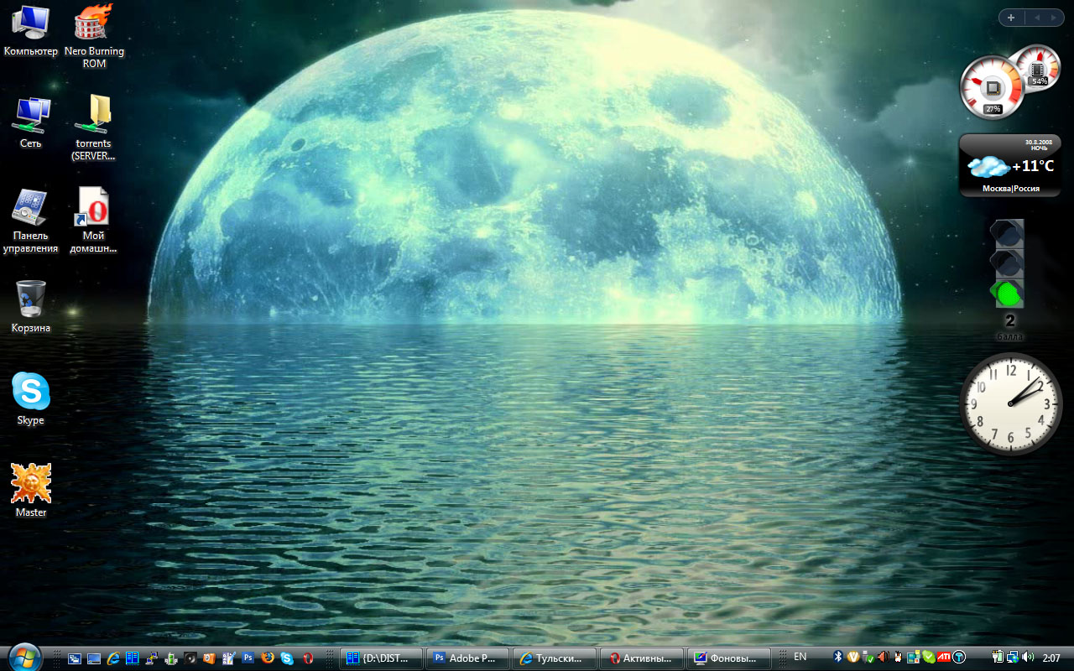Click the CPU meter gauge showing 27%
The height and width of the screenshot is (671, 1074).
coord(992,87)
